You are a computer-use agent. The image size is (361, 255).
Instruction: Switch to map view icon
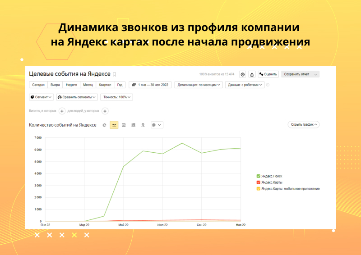[x=143, y=125]
